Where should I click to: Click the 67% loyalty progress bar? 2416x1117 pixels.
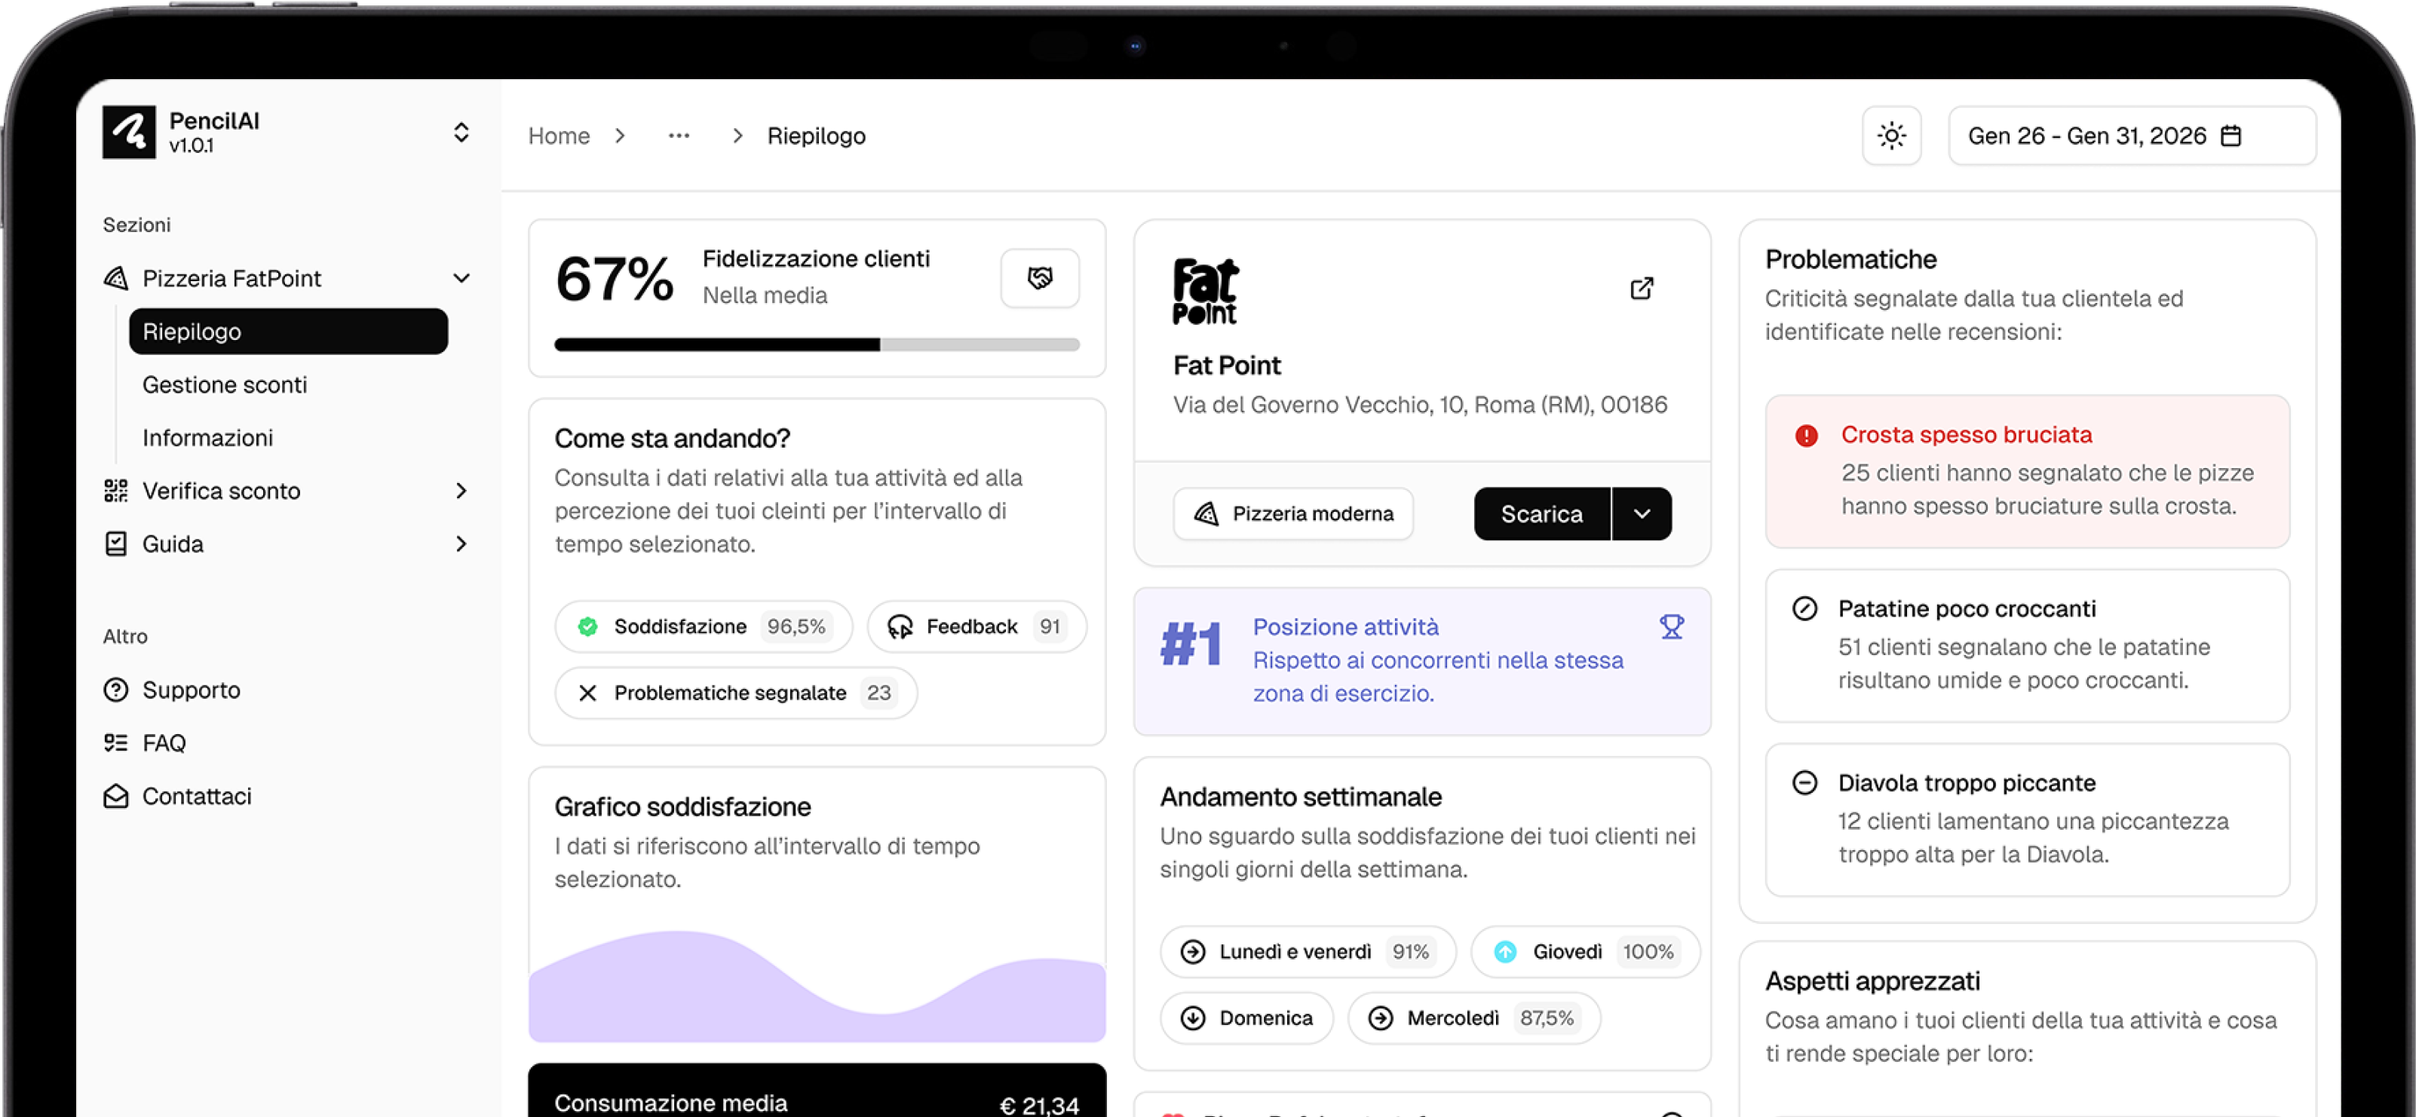click(x=817, y=345)
